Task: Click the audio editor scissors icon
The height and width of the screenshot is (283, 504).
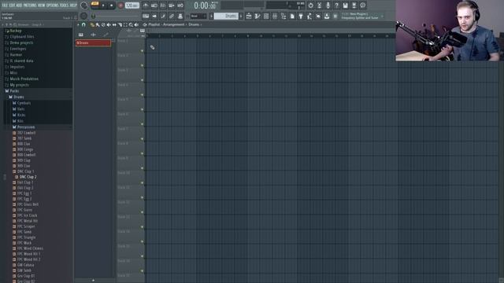Action: (x=319, y=6)
